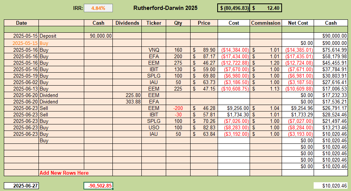Select the EFA dividend 303.88 cell
The width and height of the screenshot is (351, 191).
pyautogui.click(x=127, y=102)
